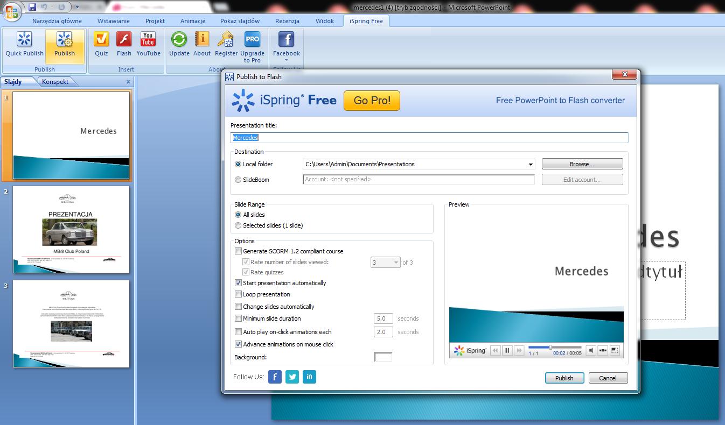Image resolution: width=725 pixels, height=425 pixels.
Task: Pick the Background color swatch
Action: [383, 357]
